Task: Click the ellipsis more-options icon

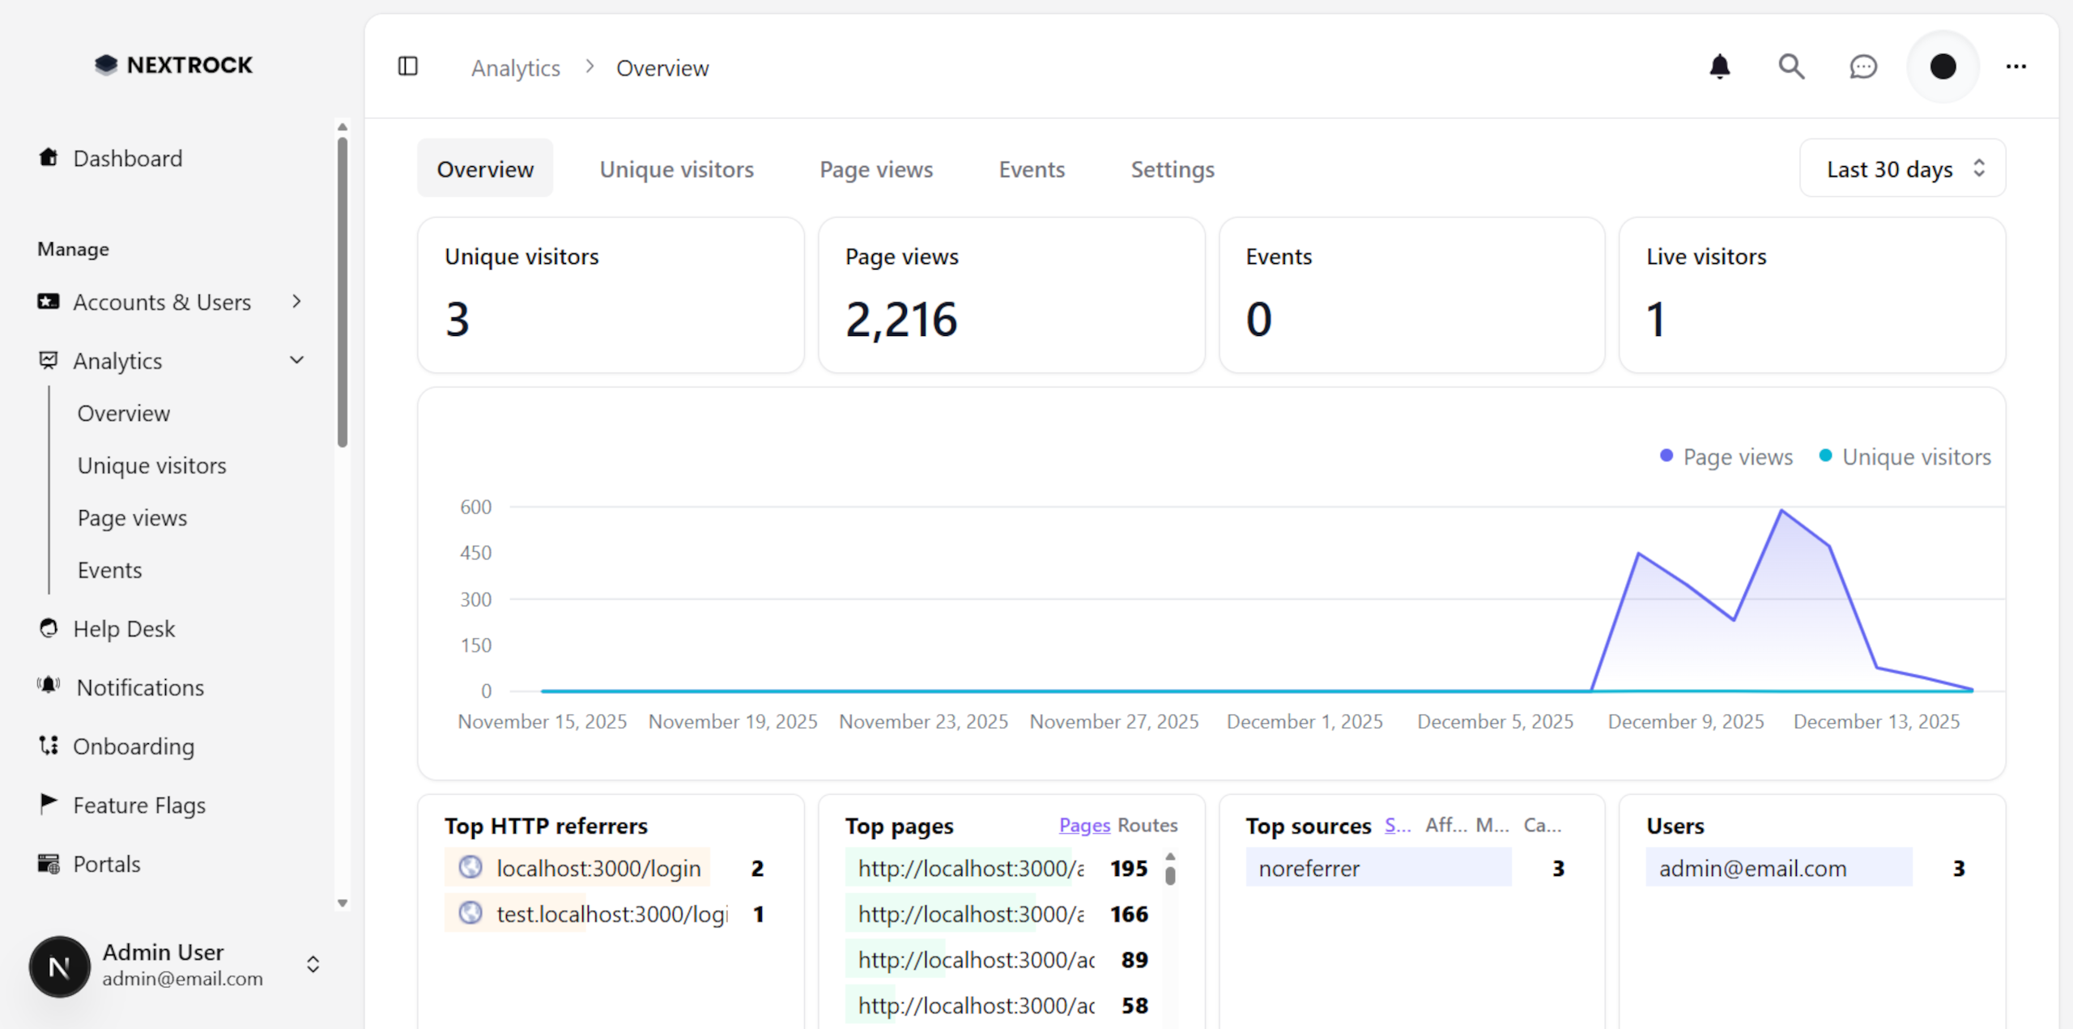Action: point(2016,67)
